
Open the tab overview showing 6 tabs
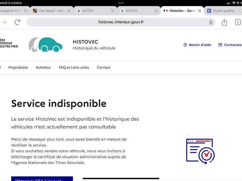coord(238,22)
